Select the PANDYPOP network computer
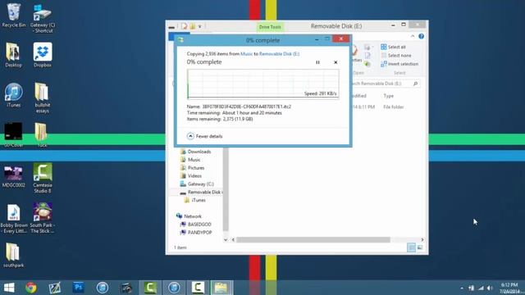Viewport: 525px width, 295px height. pos(196,233)
